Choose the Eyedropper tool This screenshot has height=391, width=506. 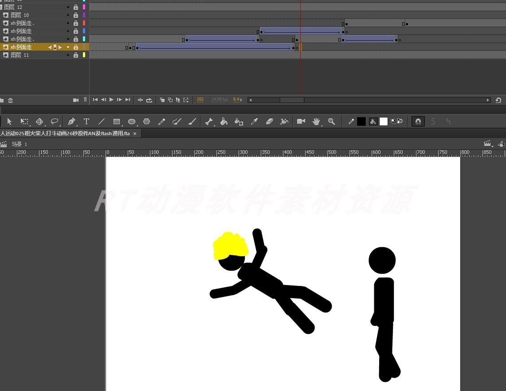tap(254, 121)
